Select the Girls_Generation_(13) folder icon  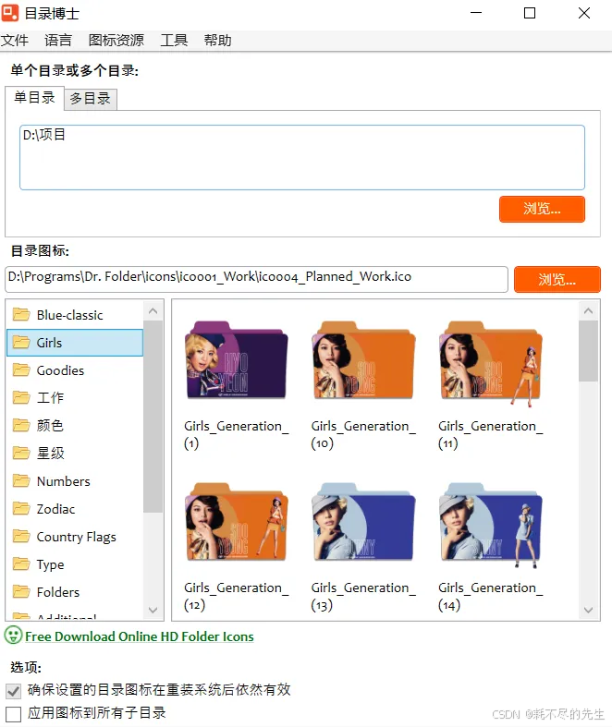point(363,522)
